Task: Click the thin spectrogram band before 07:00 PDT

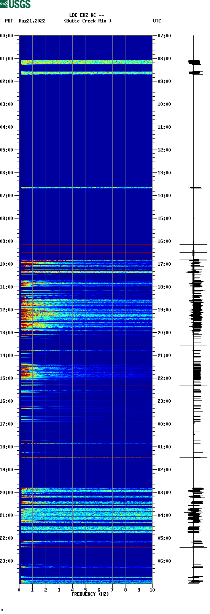Action: click(x=86, y=188)
